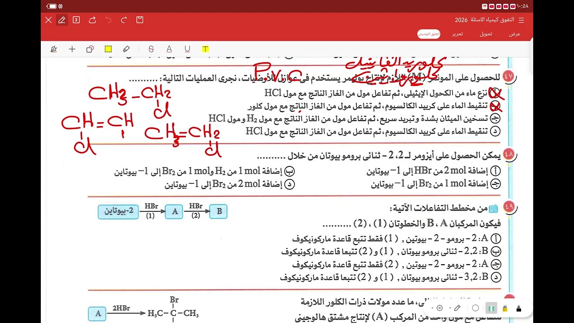Select the yellow text highlight T tool
Viewport: 574px width, 323px height.
coord(205,49)
